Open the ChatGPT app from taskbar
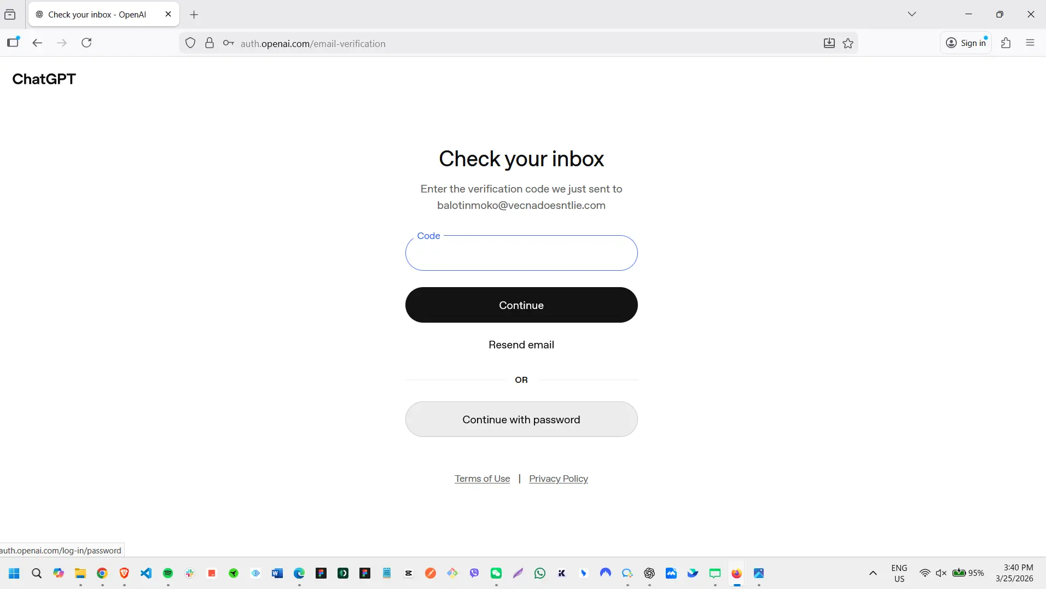Screen dimensions: 1046x589 649,573
